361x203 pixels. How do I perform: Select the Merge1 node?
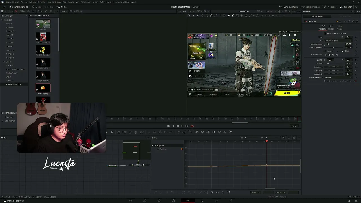pyautogui.click(x=138, y=165)
